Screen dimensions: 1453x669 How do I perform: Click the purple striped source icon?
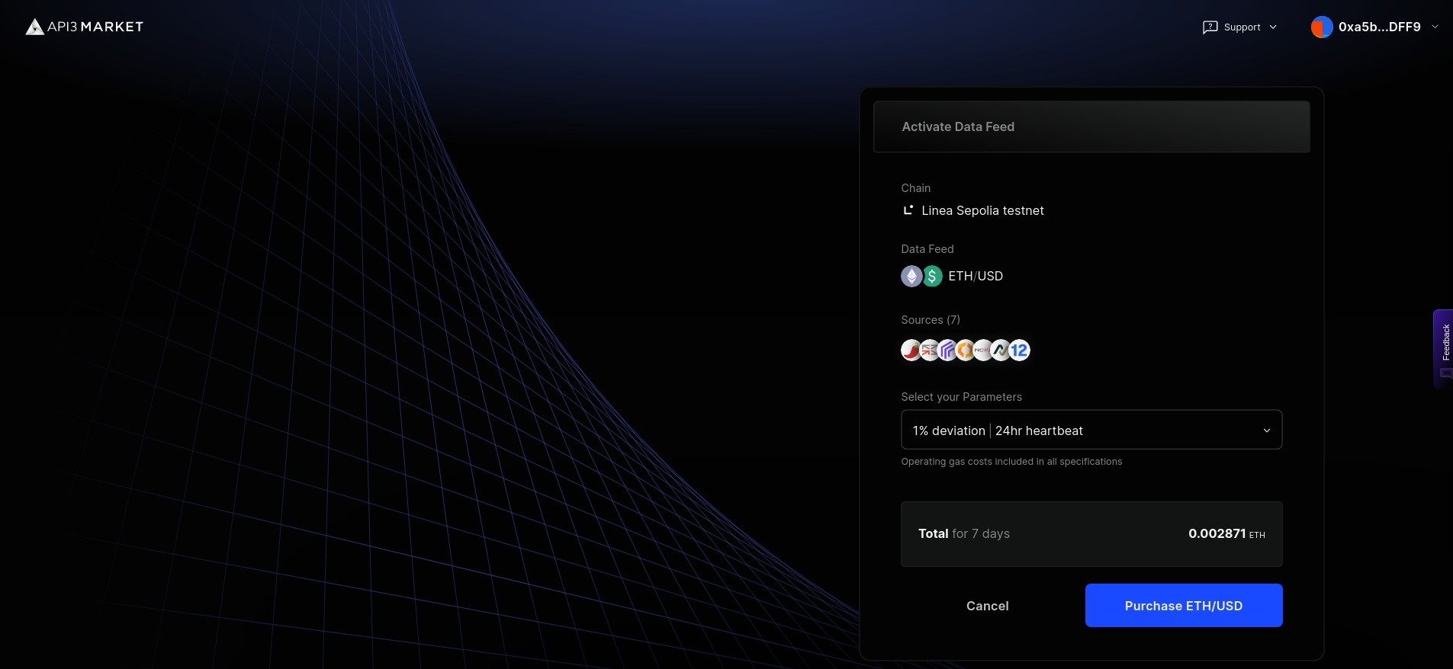947,351
